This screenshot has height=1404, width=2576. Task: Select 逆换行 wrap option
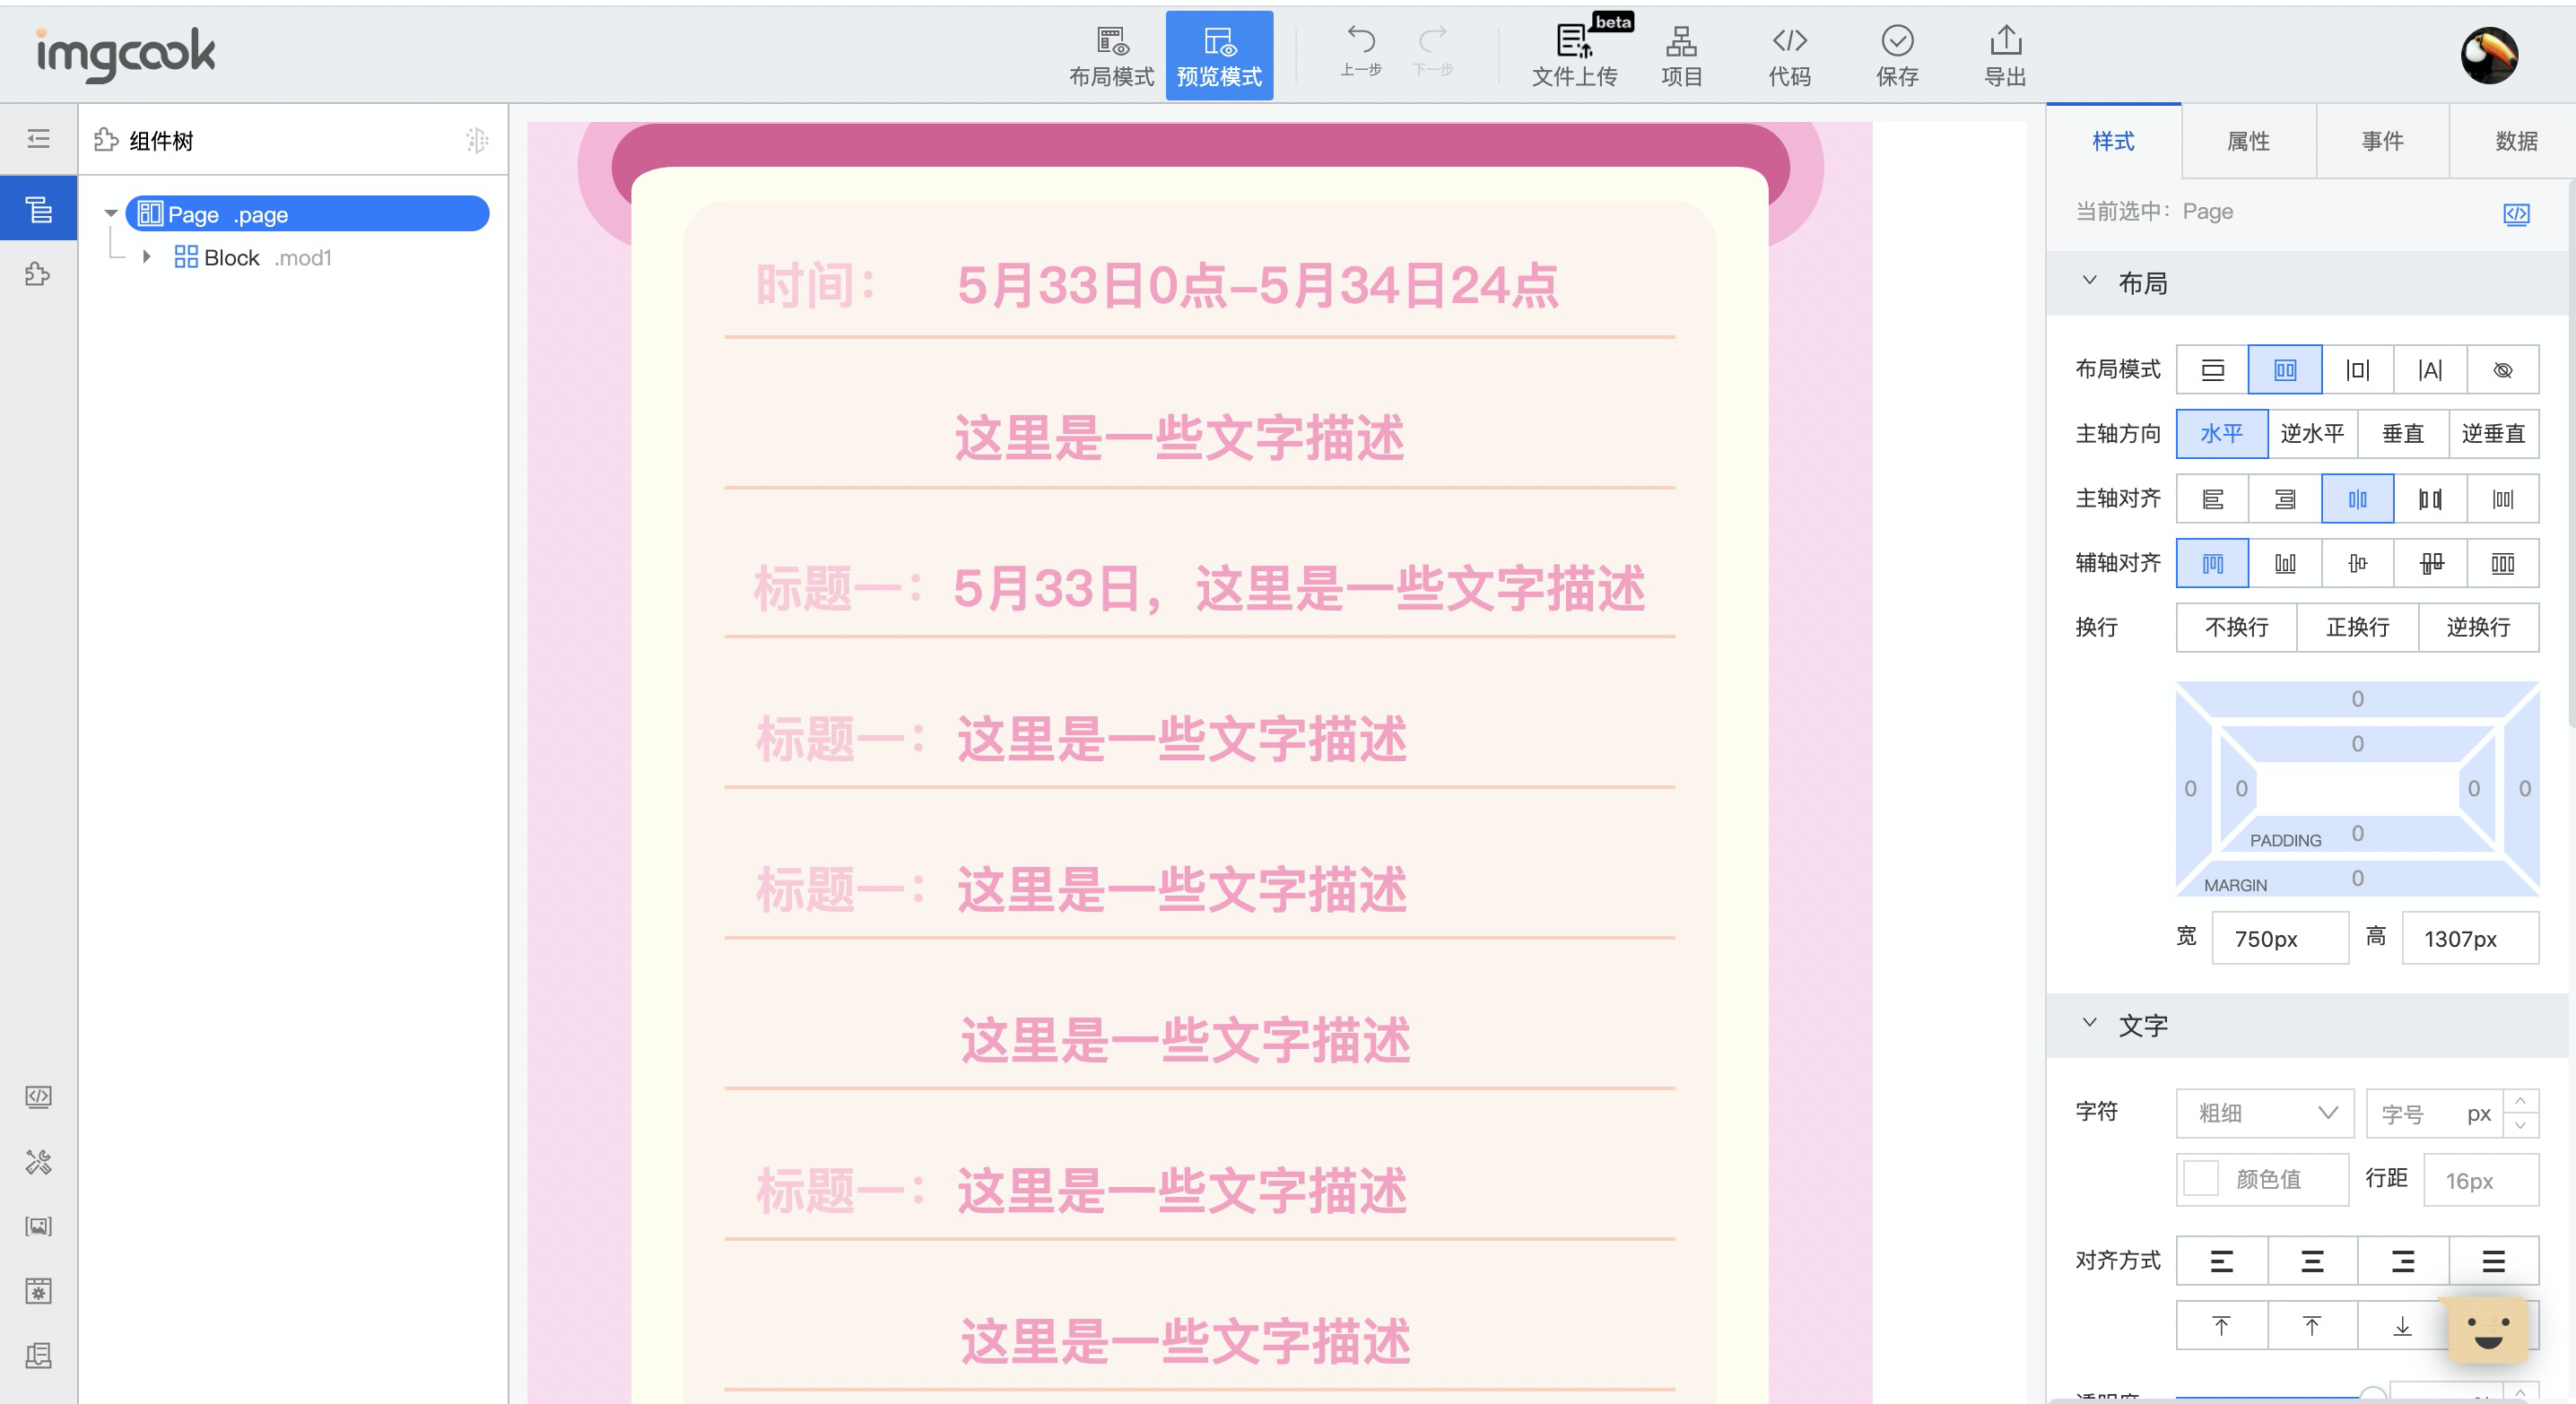point(2478,628)
